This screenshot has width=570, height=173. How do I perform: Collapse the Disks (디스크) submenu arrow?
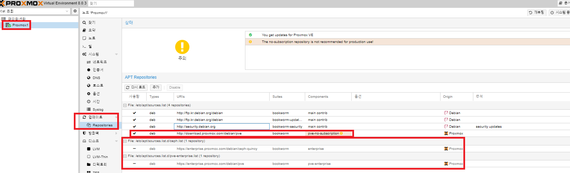click(x=117, y=141)
